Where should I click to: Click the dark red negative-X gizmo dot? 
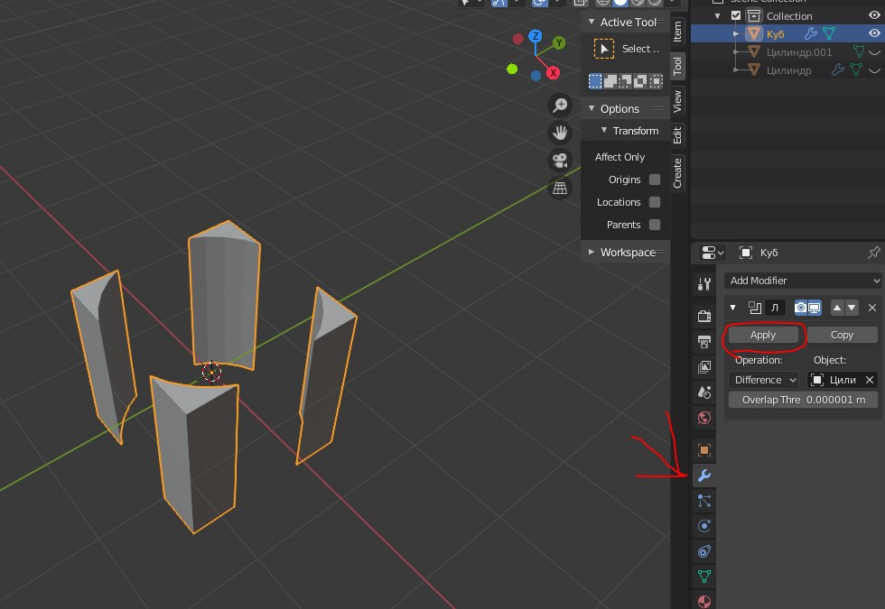[517, 39]
